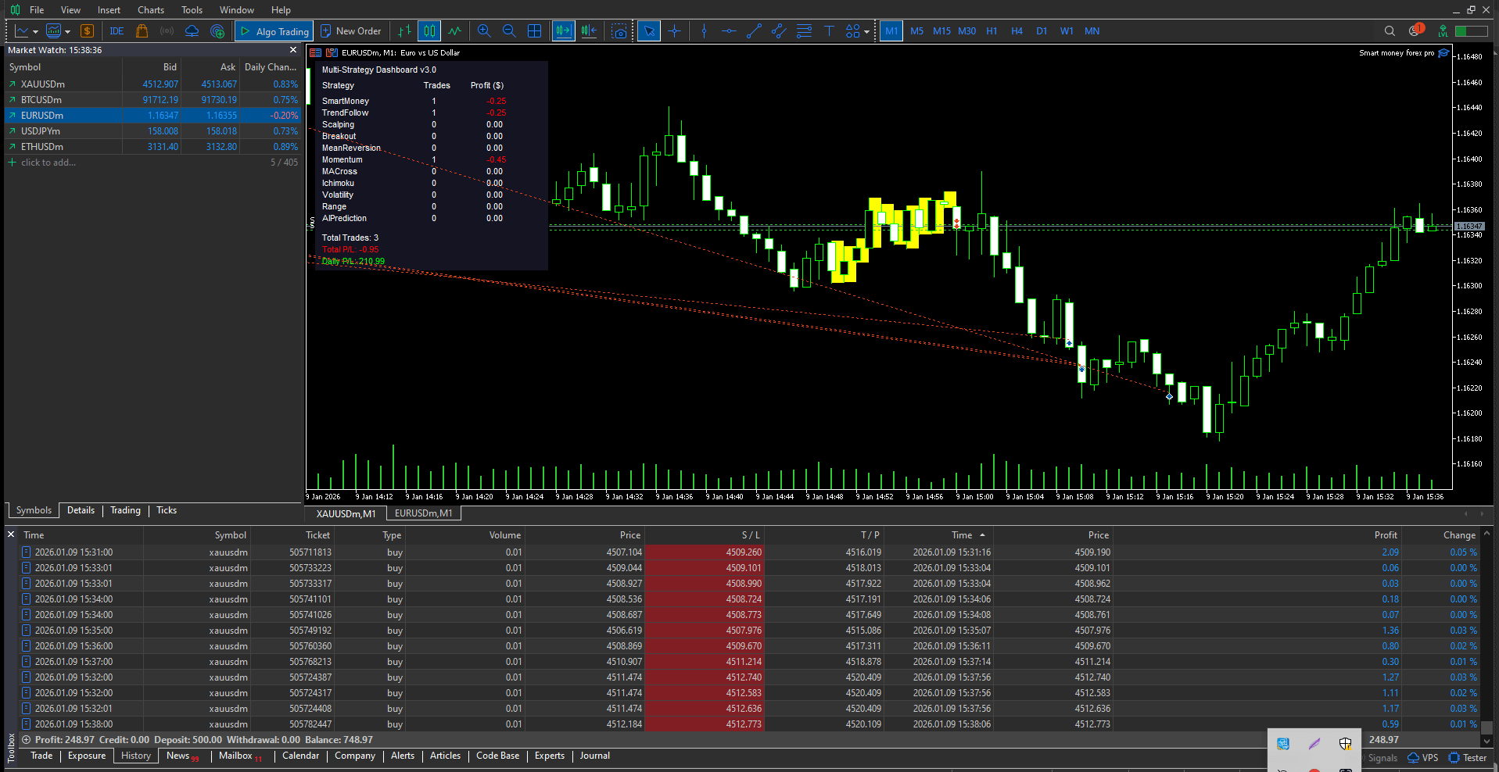1499x772 pixels.
Task: Take a chart screenshot with camera icon
Action: (x=619, y=31)
